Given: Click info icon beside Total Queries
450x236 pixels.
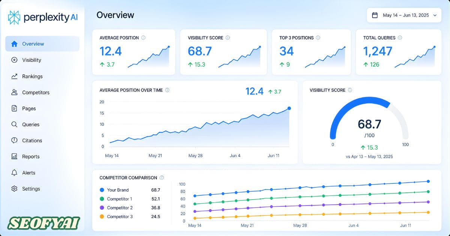Looking at the screenshot, I should coord(400,38).
